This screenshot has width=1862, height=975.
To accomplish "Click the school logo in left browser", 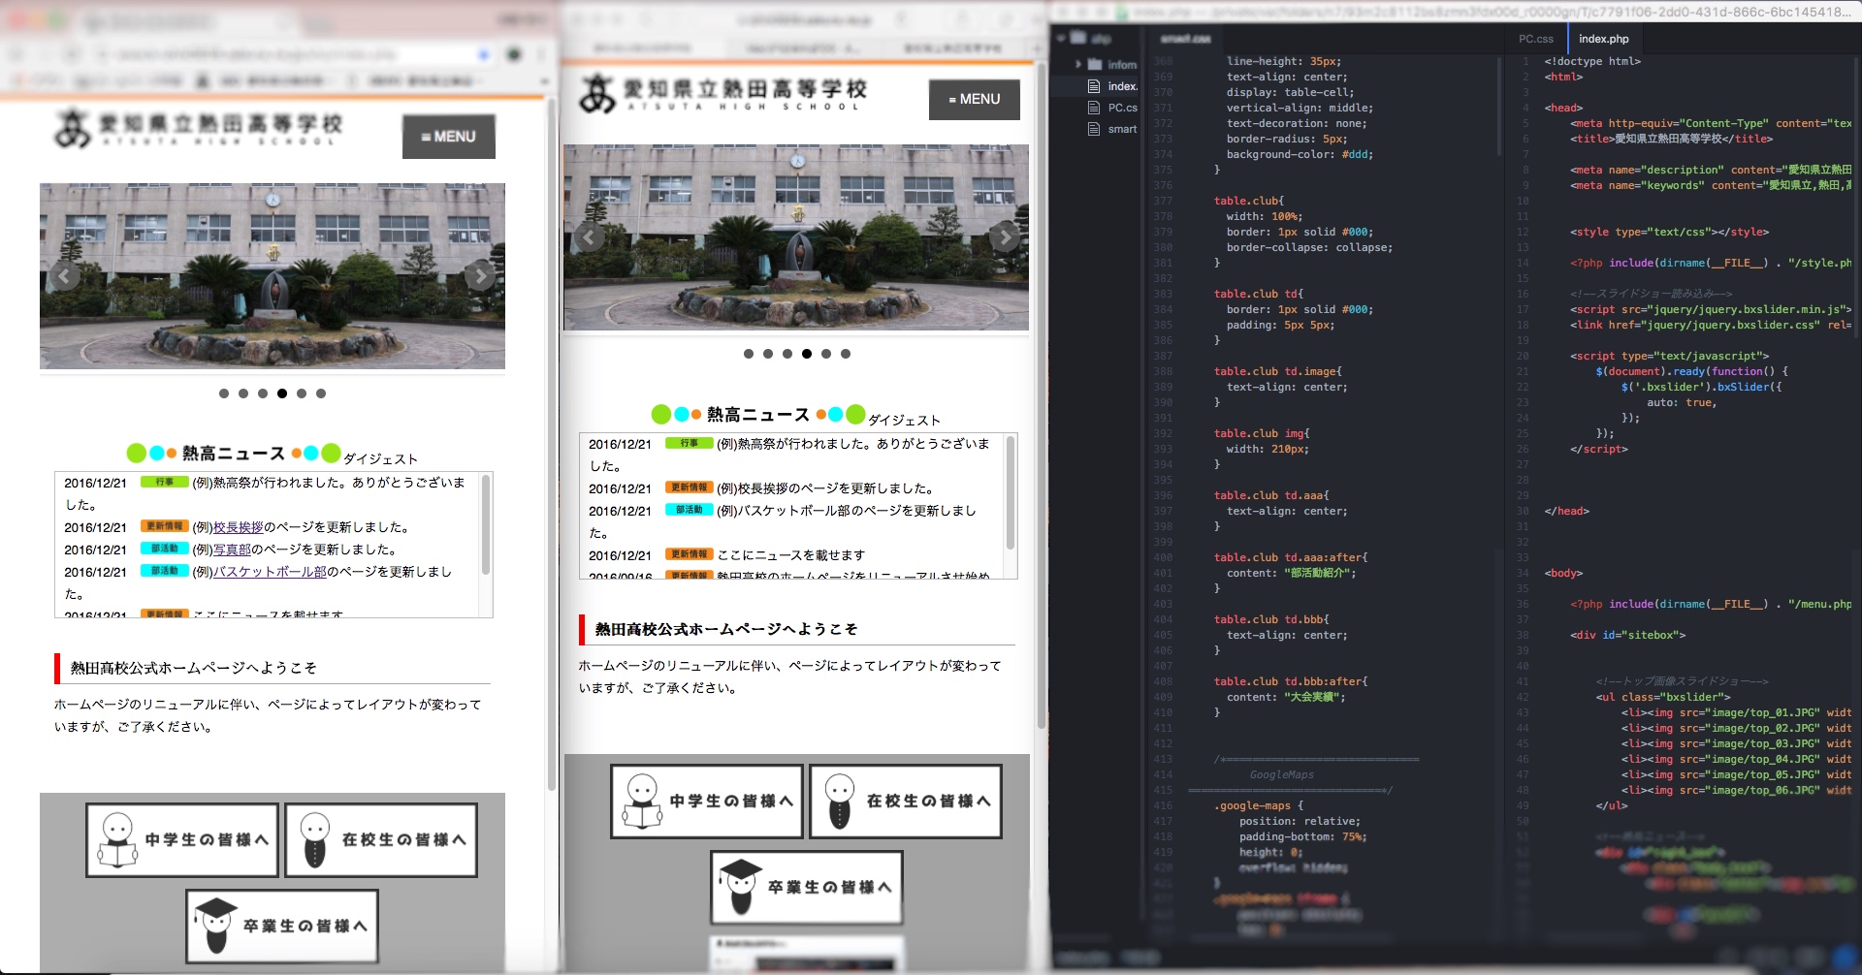I will (198, 129).
